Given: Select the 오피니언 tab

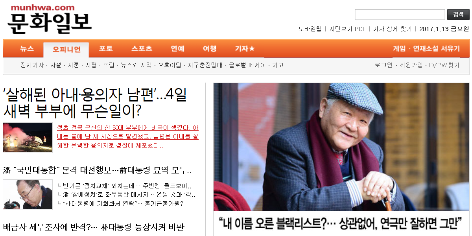Looking at the screenshot, I should click(x=66, y=50).
